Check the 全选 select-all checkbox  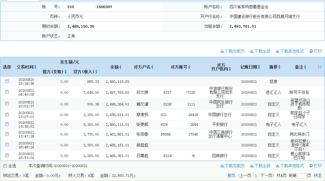pyautogui.click(x=5, y=166)
